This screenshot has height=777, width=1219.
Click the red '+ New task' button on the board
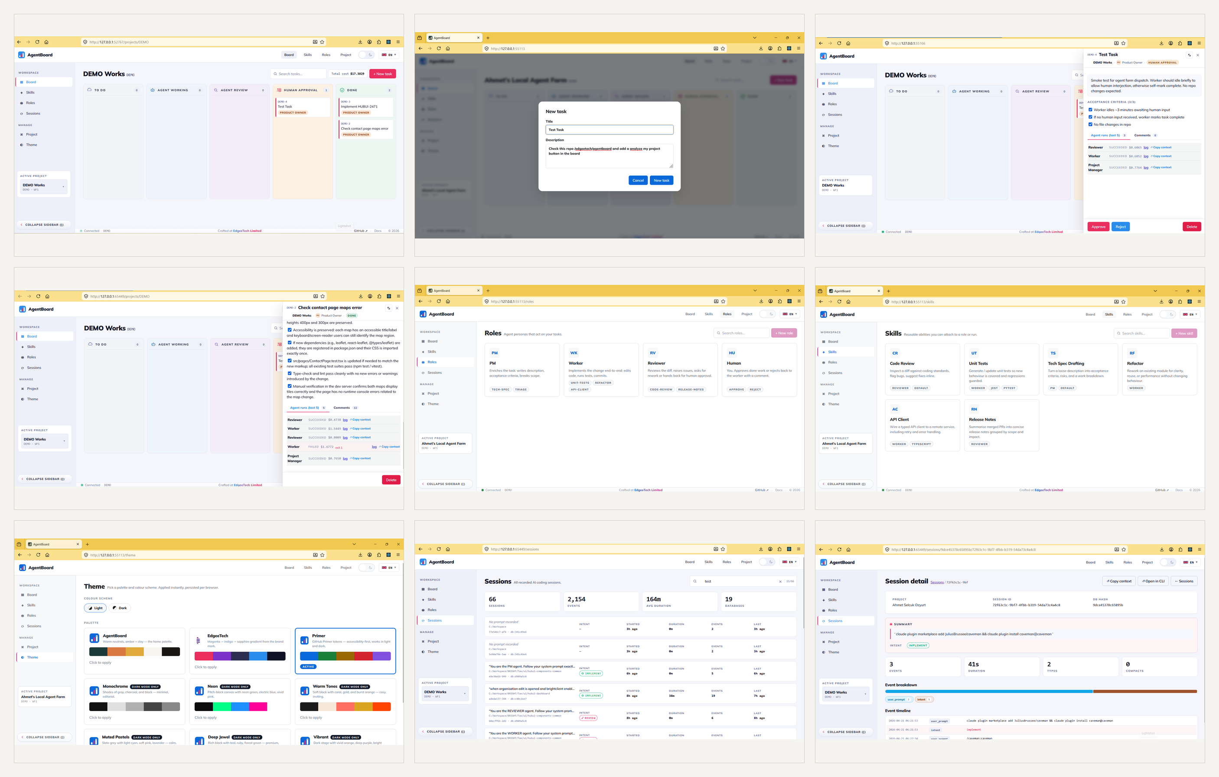383,74
